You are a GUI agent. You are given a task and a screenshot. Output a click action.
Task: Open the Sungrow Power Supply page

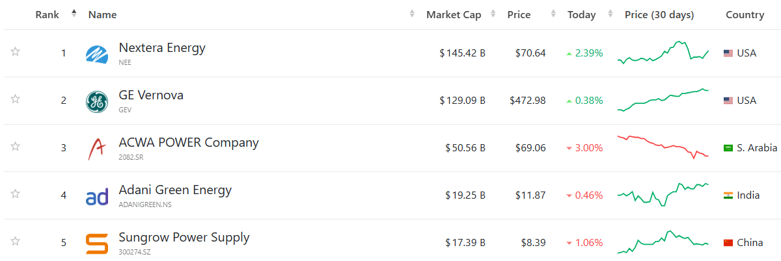184,238
